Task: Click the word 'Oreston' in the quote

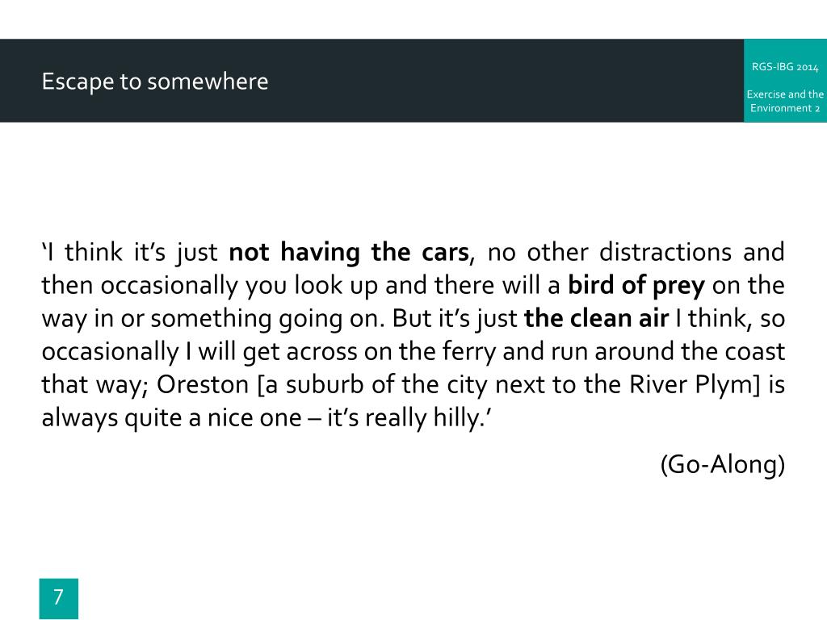Action: tap(203, 385)
